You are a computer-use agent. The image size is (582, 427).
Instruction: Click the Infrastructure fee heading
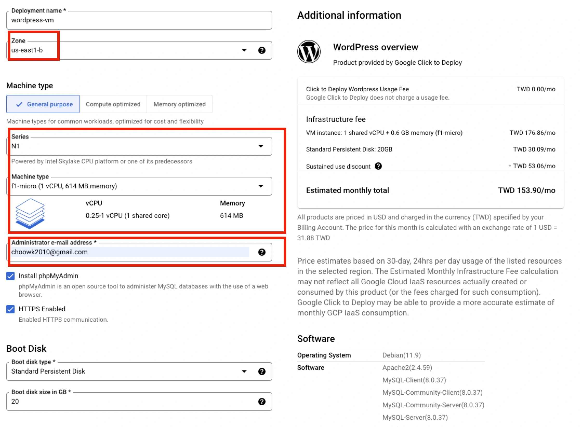point(336,119)
